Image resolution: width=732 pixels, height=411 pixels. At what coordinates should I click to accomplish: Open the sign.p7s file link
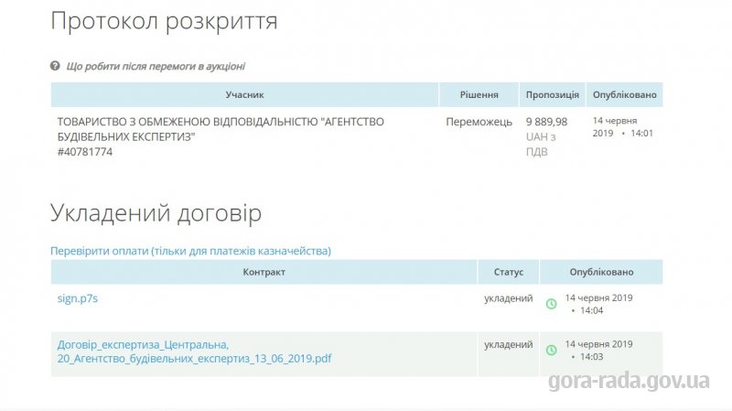tap(78, 298)
